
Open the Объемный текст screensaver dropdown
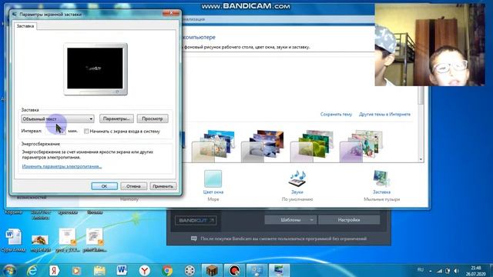pyautogui.click(x=58, y=118)
